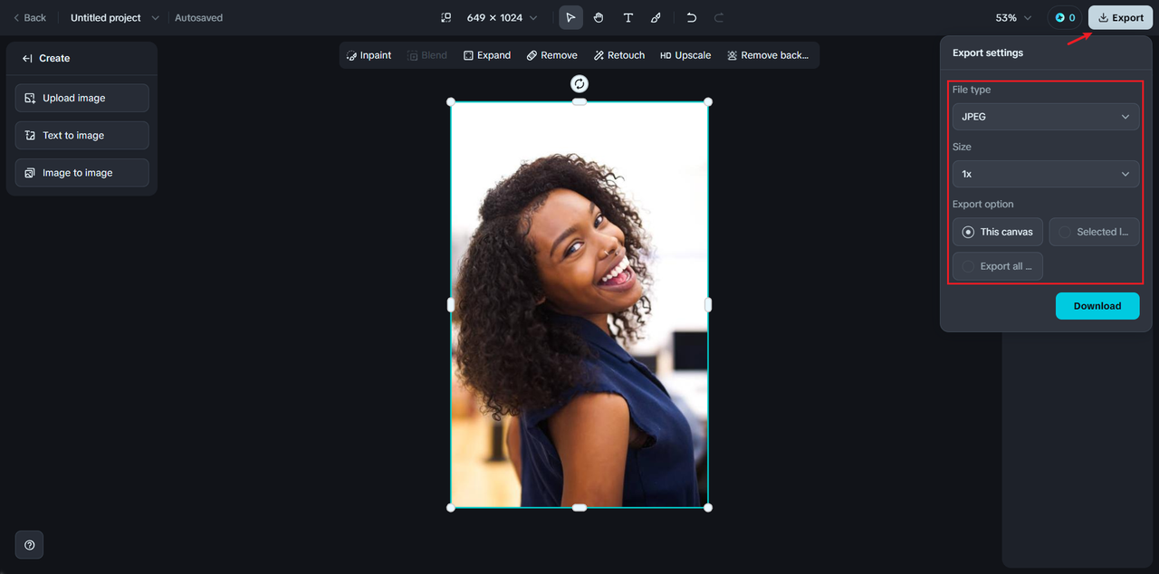Open the Size 1x dropdown
This screenshot has width=1159, height=574.
[x=1046, y=174]
